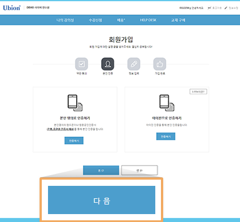Click the user greeting text in header
The image size is (240, 222).
(191, 8)
